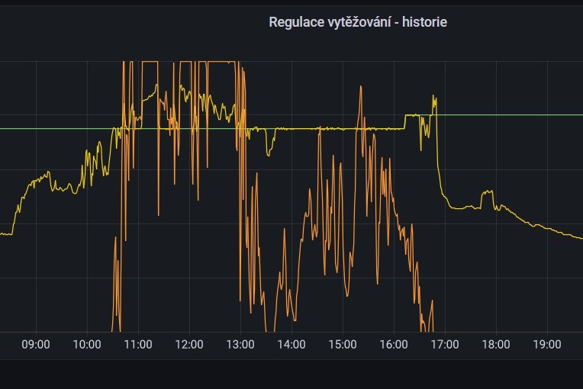Select the 10:00 time axis label
The height and width of the screenshot is (389, 583).
click(87, 345)
